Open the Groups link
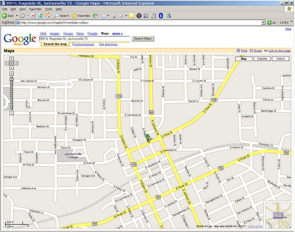This screenshot has width=295, height=232. pyautogui.click(x=68, y=34)
